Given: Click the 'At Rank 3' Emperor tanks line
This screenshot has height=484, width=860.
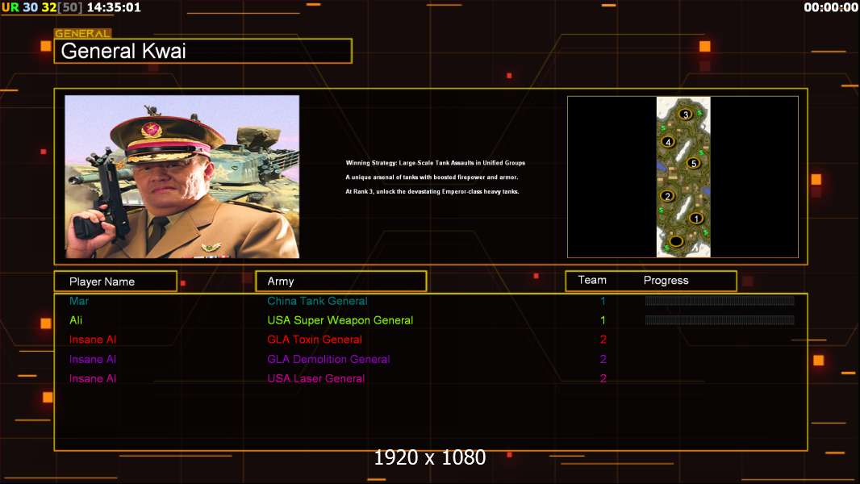Looking at the screenshot, I should point(432,191).
